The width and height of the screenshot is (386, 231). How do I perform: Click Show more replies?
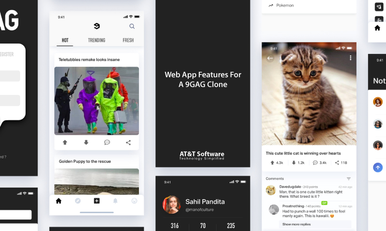coord(296,224)
